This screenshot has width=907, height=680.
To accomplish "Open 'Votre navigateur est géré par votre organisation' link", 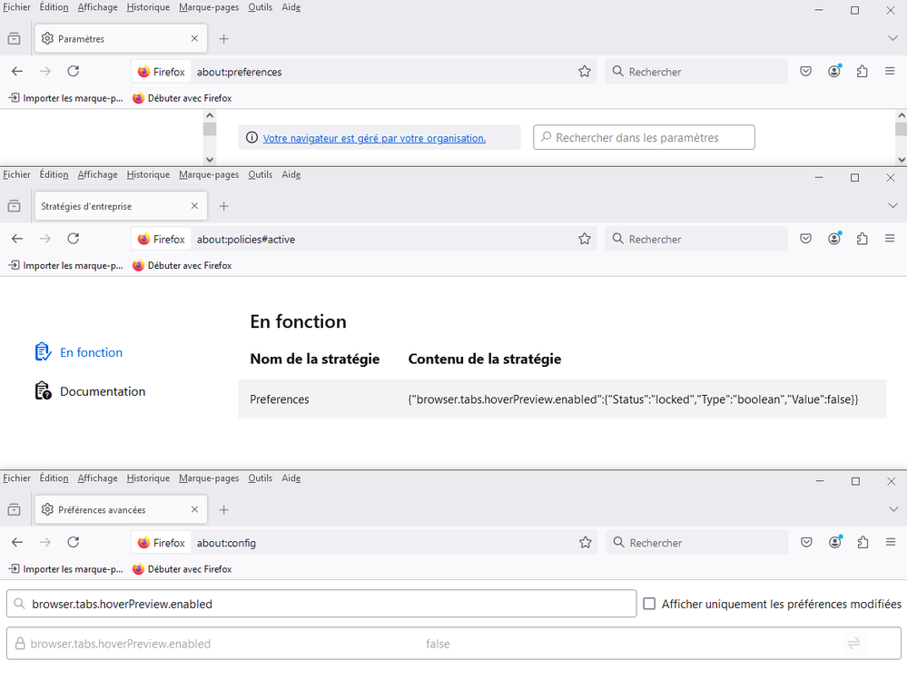I will point(374,138).
